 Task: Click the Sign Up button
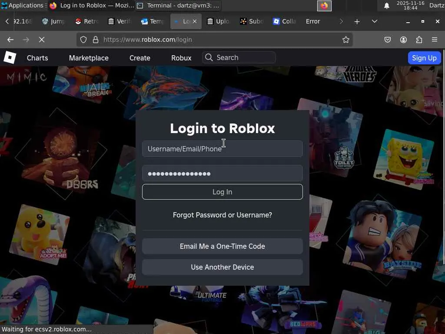(424, 58)
